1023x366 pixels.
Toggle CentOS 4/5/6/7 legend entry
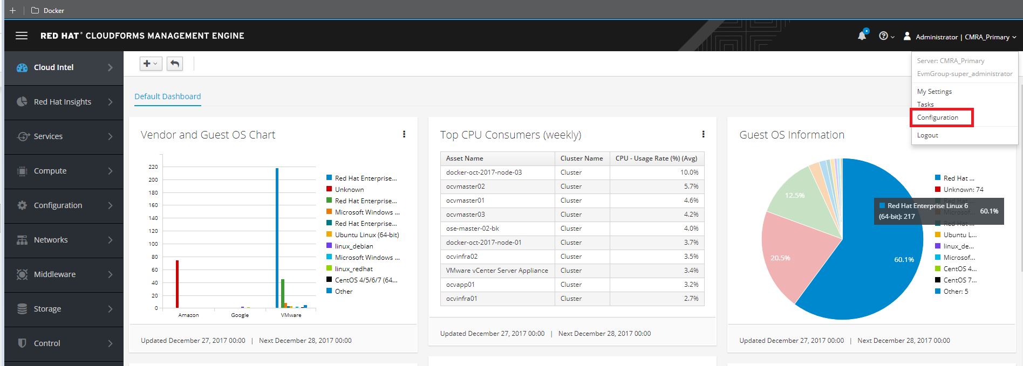point(362,280)
